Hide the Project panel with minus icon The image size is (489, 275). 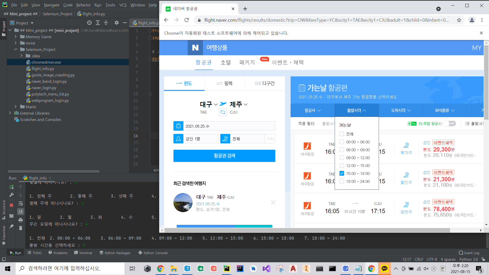click(x=125, y=23)
